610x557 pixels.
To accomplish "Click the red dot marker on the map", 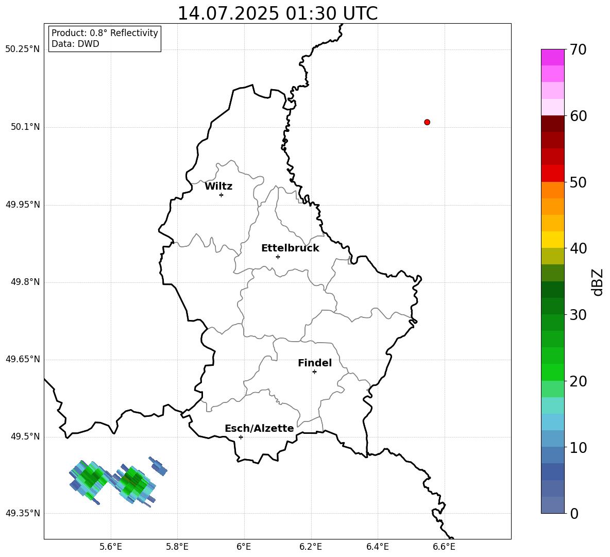I will click(x=427, y=122).
